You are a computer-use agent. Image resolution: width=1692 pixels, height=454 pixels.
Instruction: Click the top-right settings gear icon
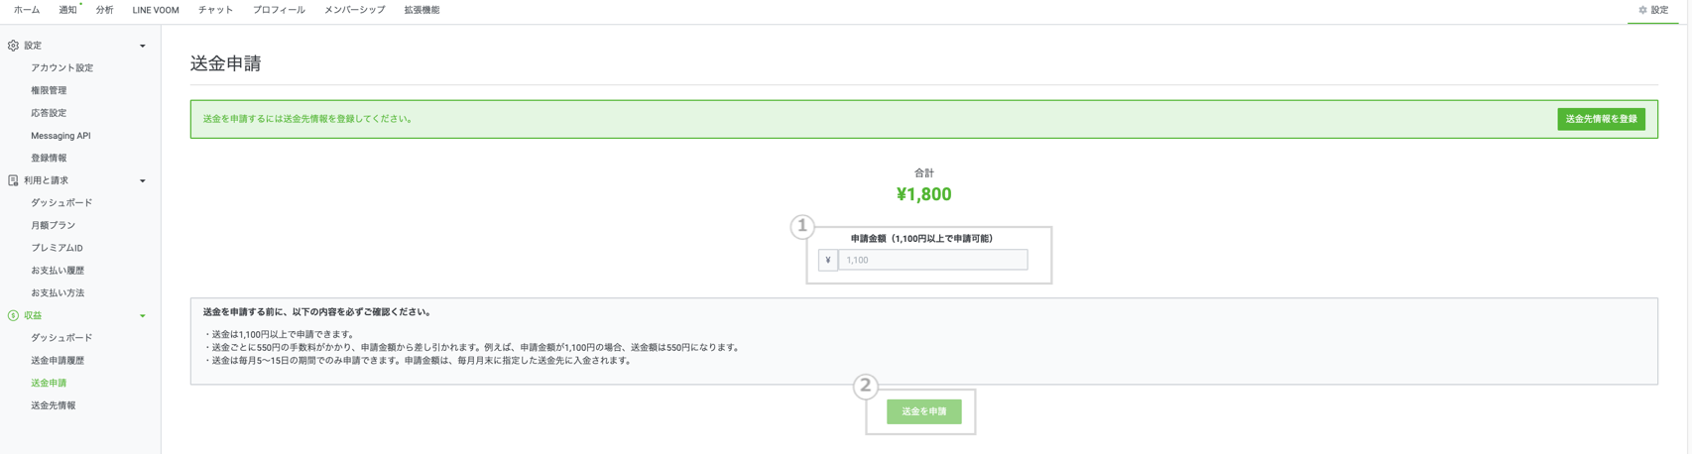1642,10
